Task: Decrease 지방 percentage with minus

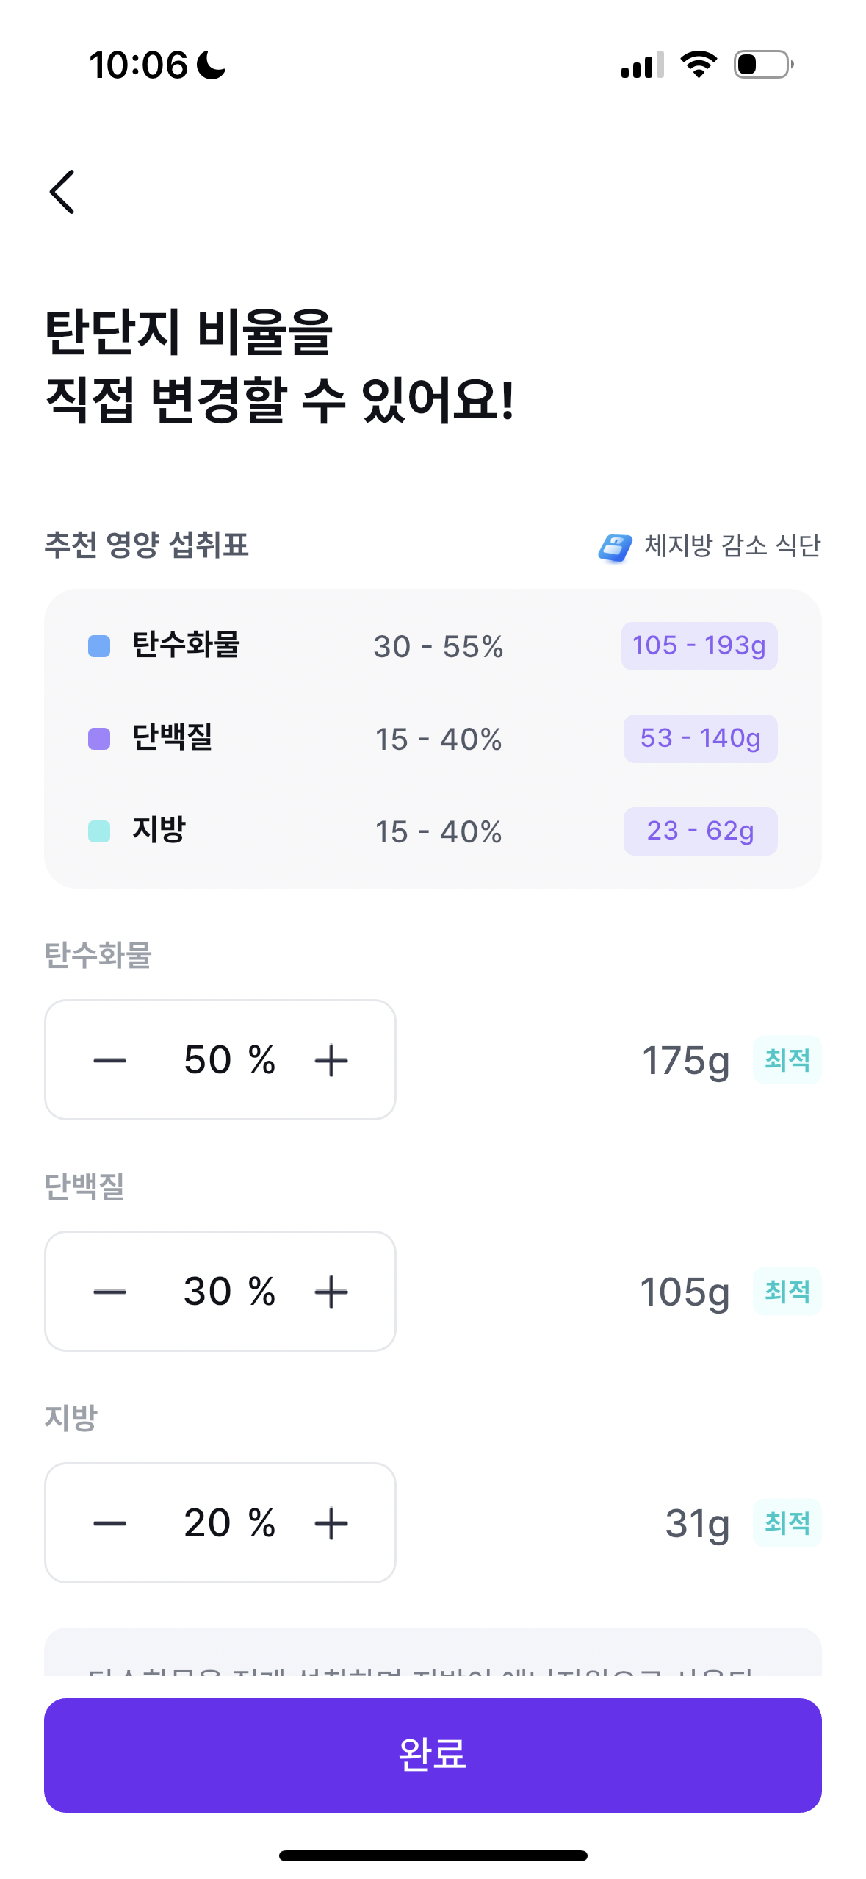Action: point(110,1523)
